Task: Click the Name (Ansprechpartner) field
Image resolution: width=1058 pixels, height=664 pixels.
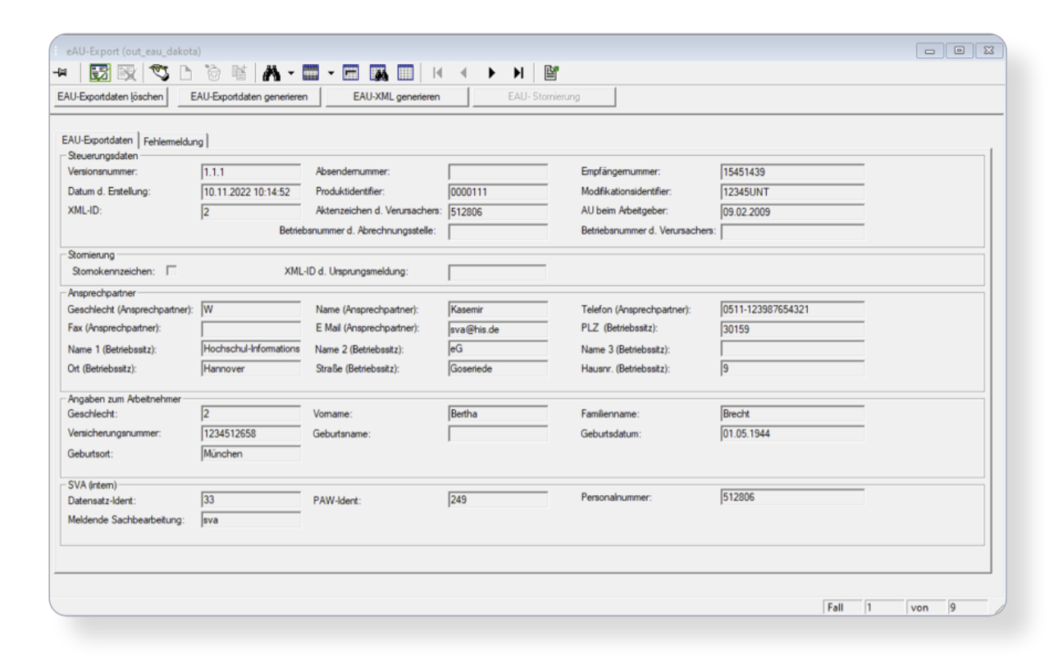Action: 498,310
